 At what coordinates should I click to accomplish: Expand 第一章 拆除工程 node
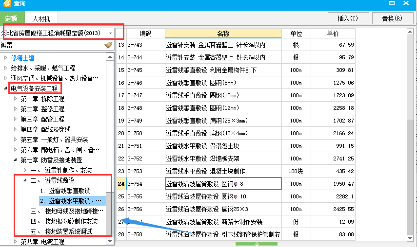click(x=16, y=99)
